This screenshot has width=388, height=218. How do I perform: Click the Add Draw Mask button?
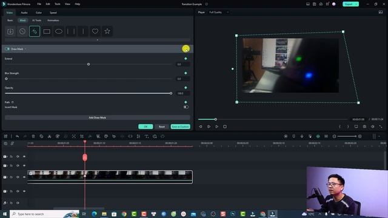coord(98,117)
